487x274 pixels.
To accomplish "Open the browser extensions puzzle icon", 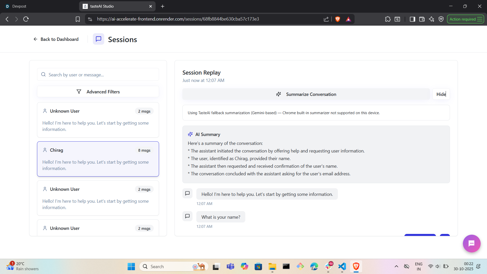I will 388,19.
